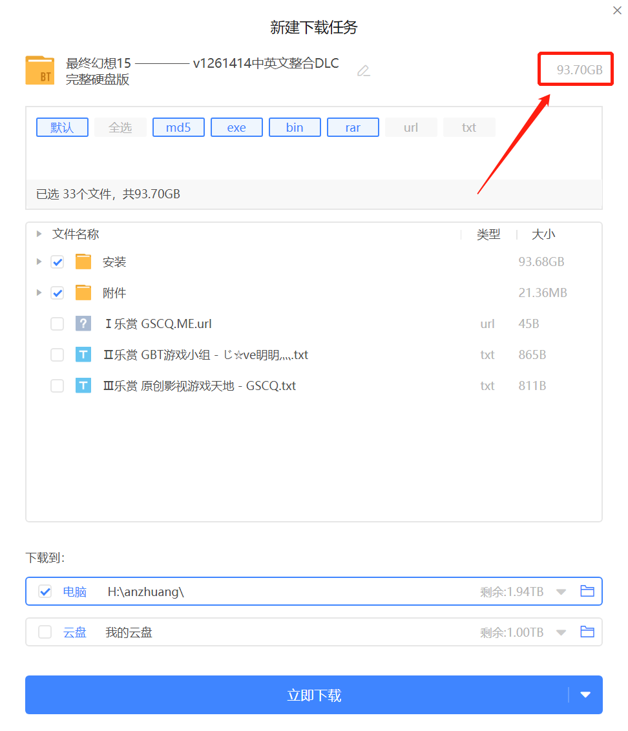Click the 已选 33个文件 summary text
The width and height of the screenshot is (628, 731).
point(109,194)
